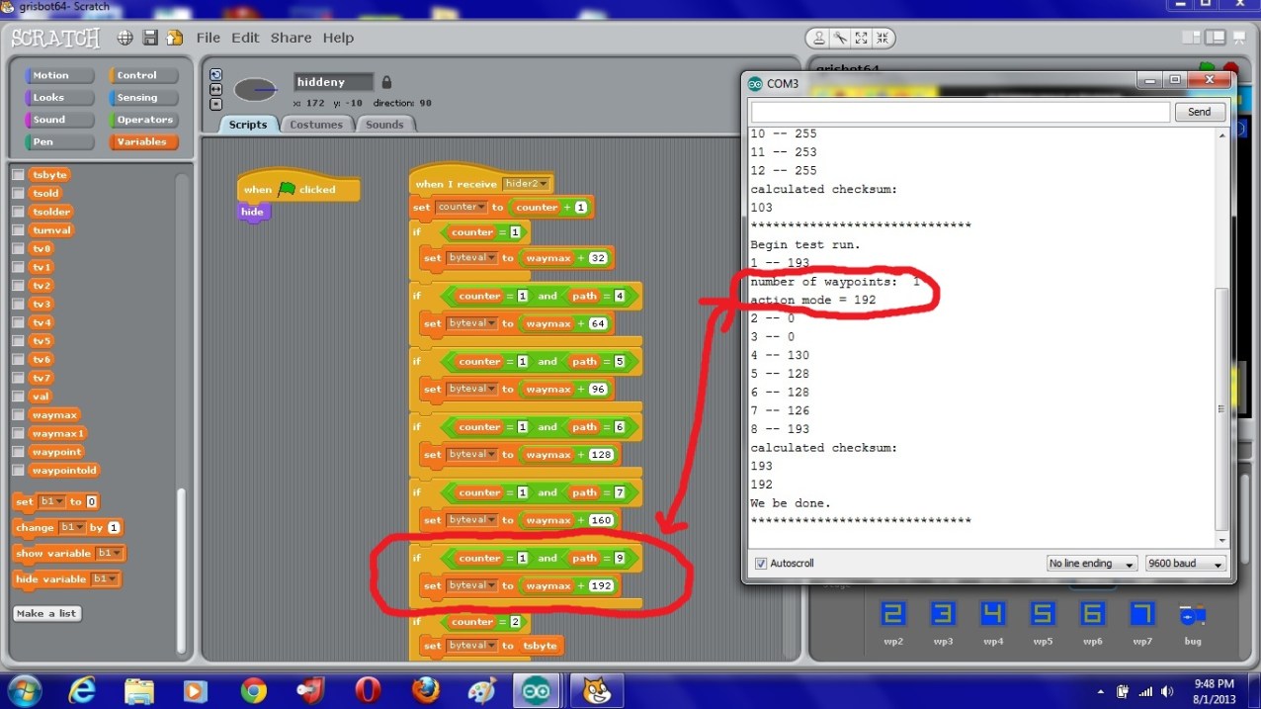The width and height of the screenshot is (1261, 709).
Task: Click the 'left-right flip' rotation style button
Action: point(216,89)
